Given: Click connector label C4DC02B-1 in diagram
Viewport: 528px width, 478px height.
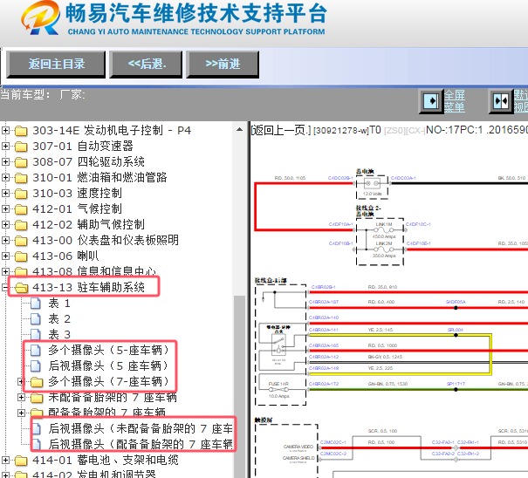Looking at the screenshot, I should coord(340,178).
